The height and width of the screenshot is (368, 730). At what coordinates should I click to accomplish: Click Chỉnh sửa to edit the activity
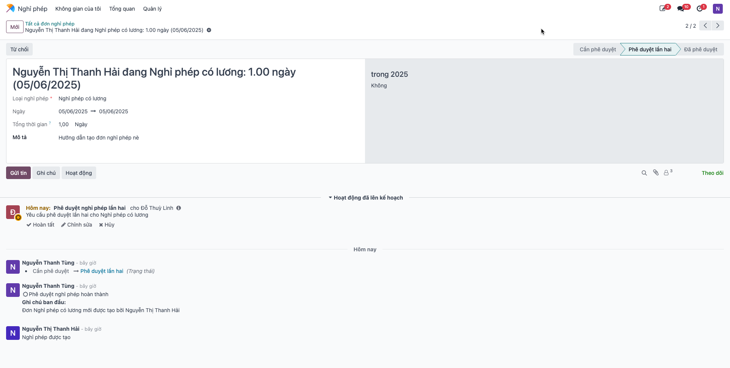click(76, 225)
